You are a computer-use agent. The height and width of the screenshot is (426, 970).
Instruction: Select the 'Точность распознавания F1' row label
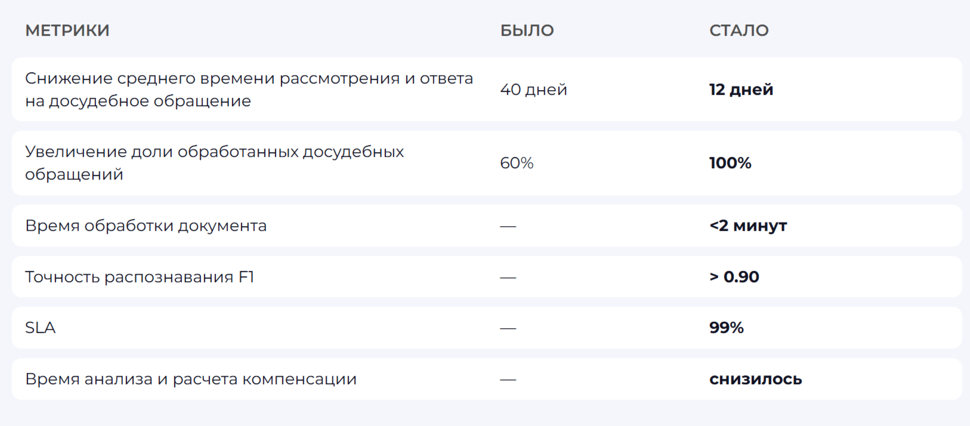[x=139, y=277]
